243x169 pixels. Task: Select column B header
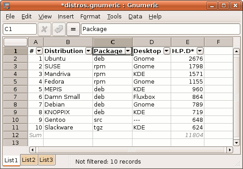click(68, 42)
